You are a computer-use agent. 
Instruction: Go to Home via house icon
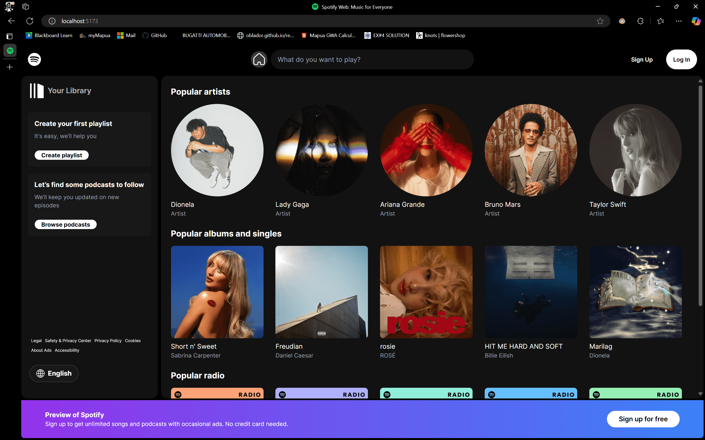pyautogui.click(x=259, y=60)
